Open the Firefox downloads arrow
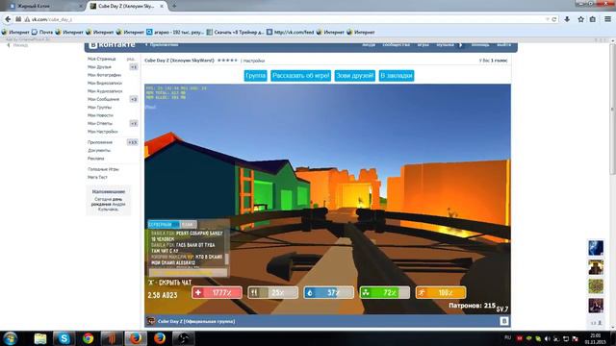 point(567,19)
